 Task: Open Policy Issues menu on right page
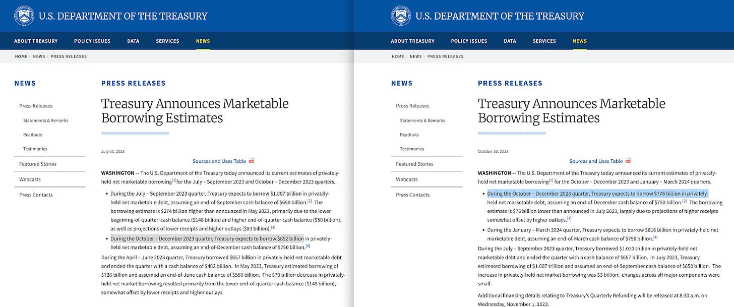pyautogui.click(x=469, y=41)
